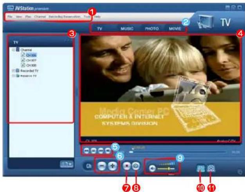Switch to the MUSIC tab
The image size is (245, 192).
pos(127,29)
